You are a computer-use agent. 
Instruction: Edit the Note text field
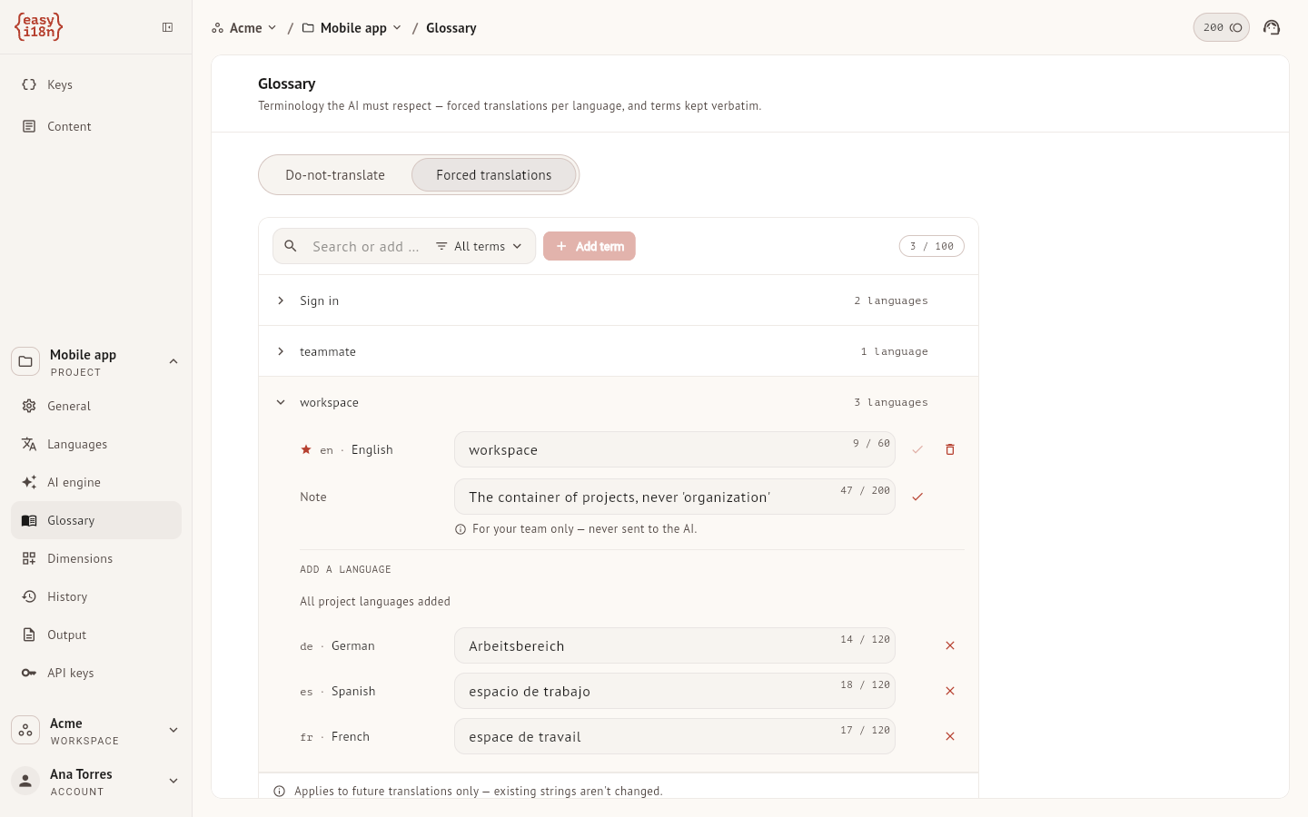tap(675, 497)
